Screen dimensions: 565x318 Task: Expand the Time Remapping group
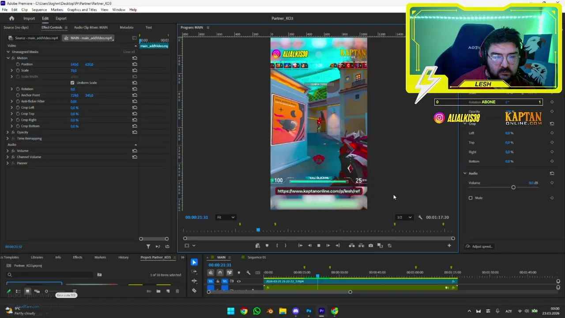(x=8, y=139)
